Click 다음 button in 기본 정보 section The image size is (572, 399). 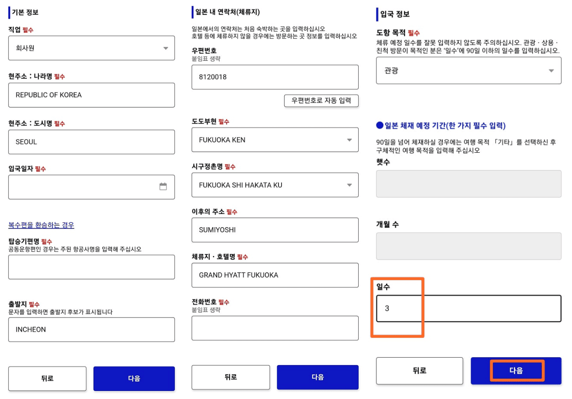(134, 378)
